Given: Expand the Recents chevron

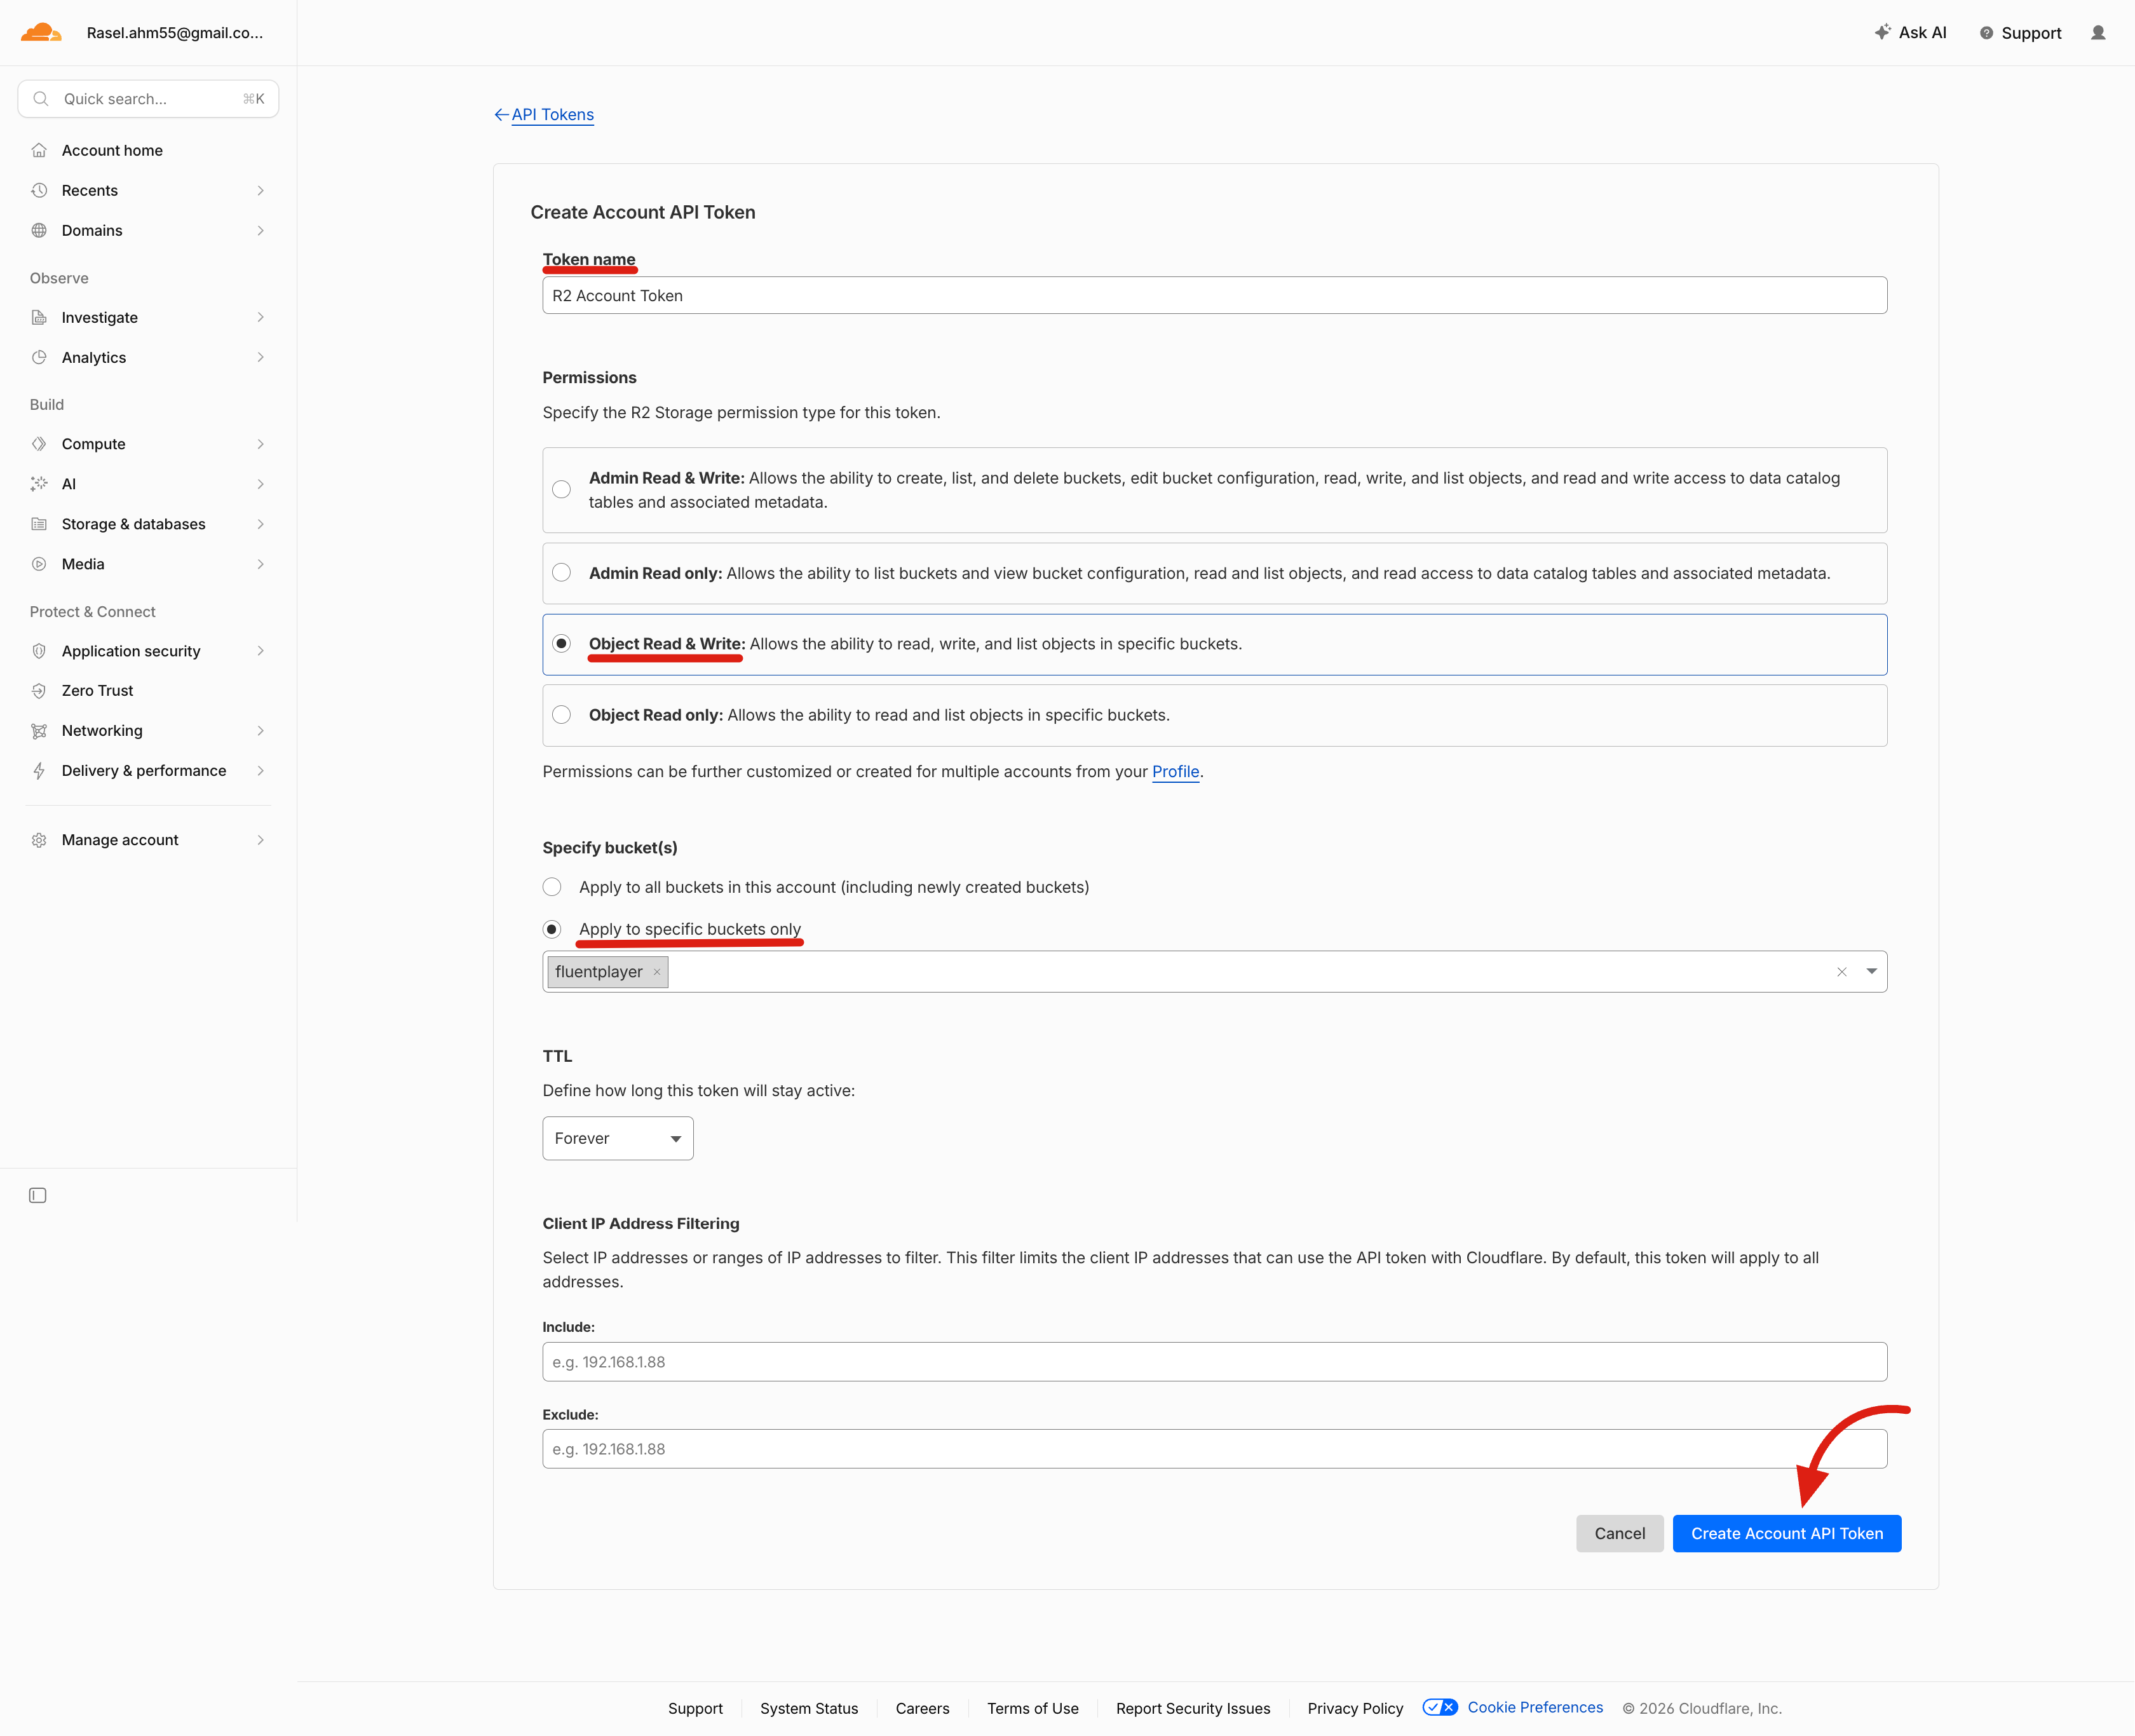Looking at the screenshot, I should click(x=260, y=190).
